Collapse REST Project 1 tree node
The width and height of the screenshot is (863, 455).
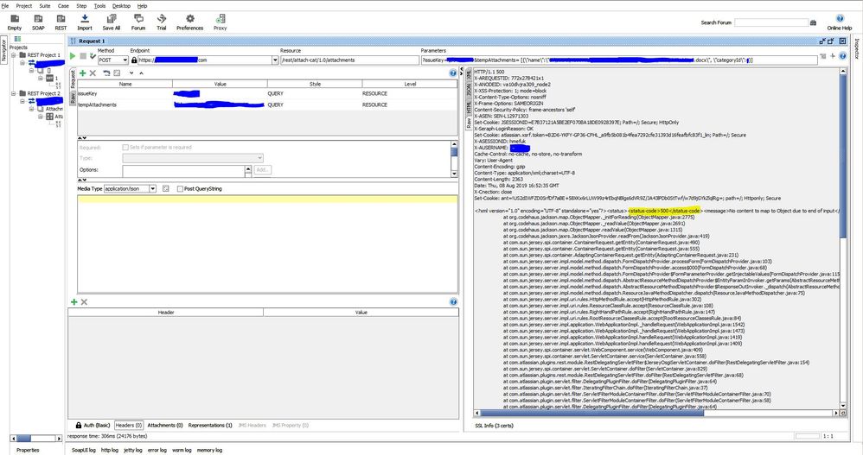click(14, 55)
